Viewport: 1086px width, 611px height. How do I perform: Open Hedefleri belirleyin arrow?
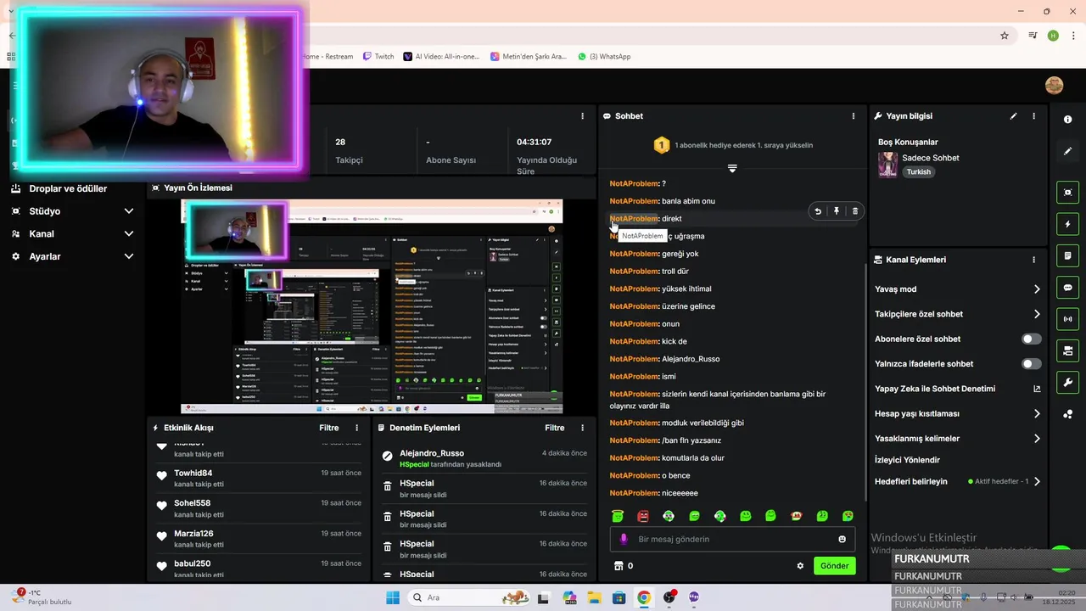click(1037, 481)
